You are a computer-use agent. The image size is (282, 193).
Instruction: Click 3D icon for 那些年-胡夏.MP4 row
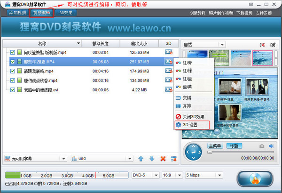pyautogui.click(x=169, y=62)
